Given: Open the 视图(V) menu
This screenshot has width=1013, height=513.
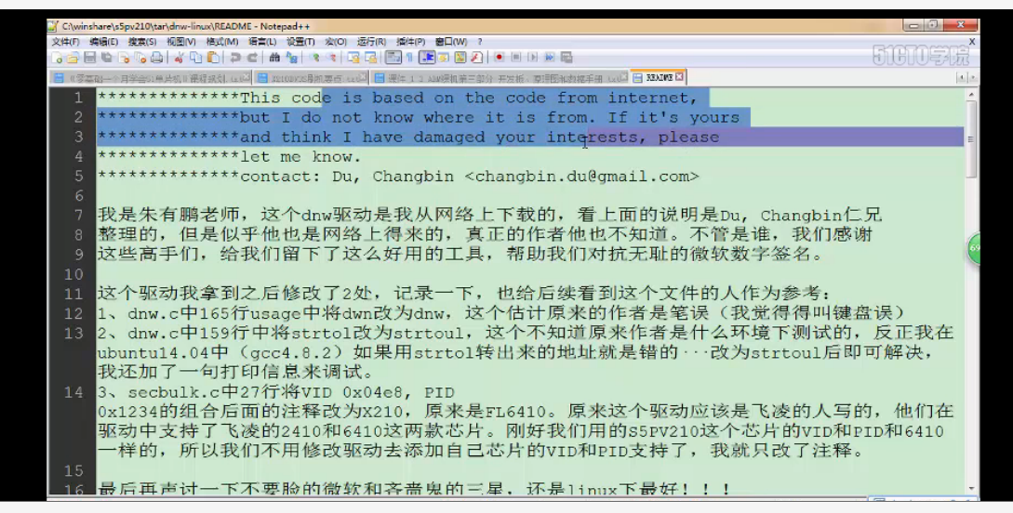Looking at the screenshot, I should coord(181,41).
